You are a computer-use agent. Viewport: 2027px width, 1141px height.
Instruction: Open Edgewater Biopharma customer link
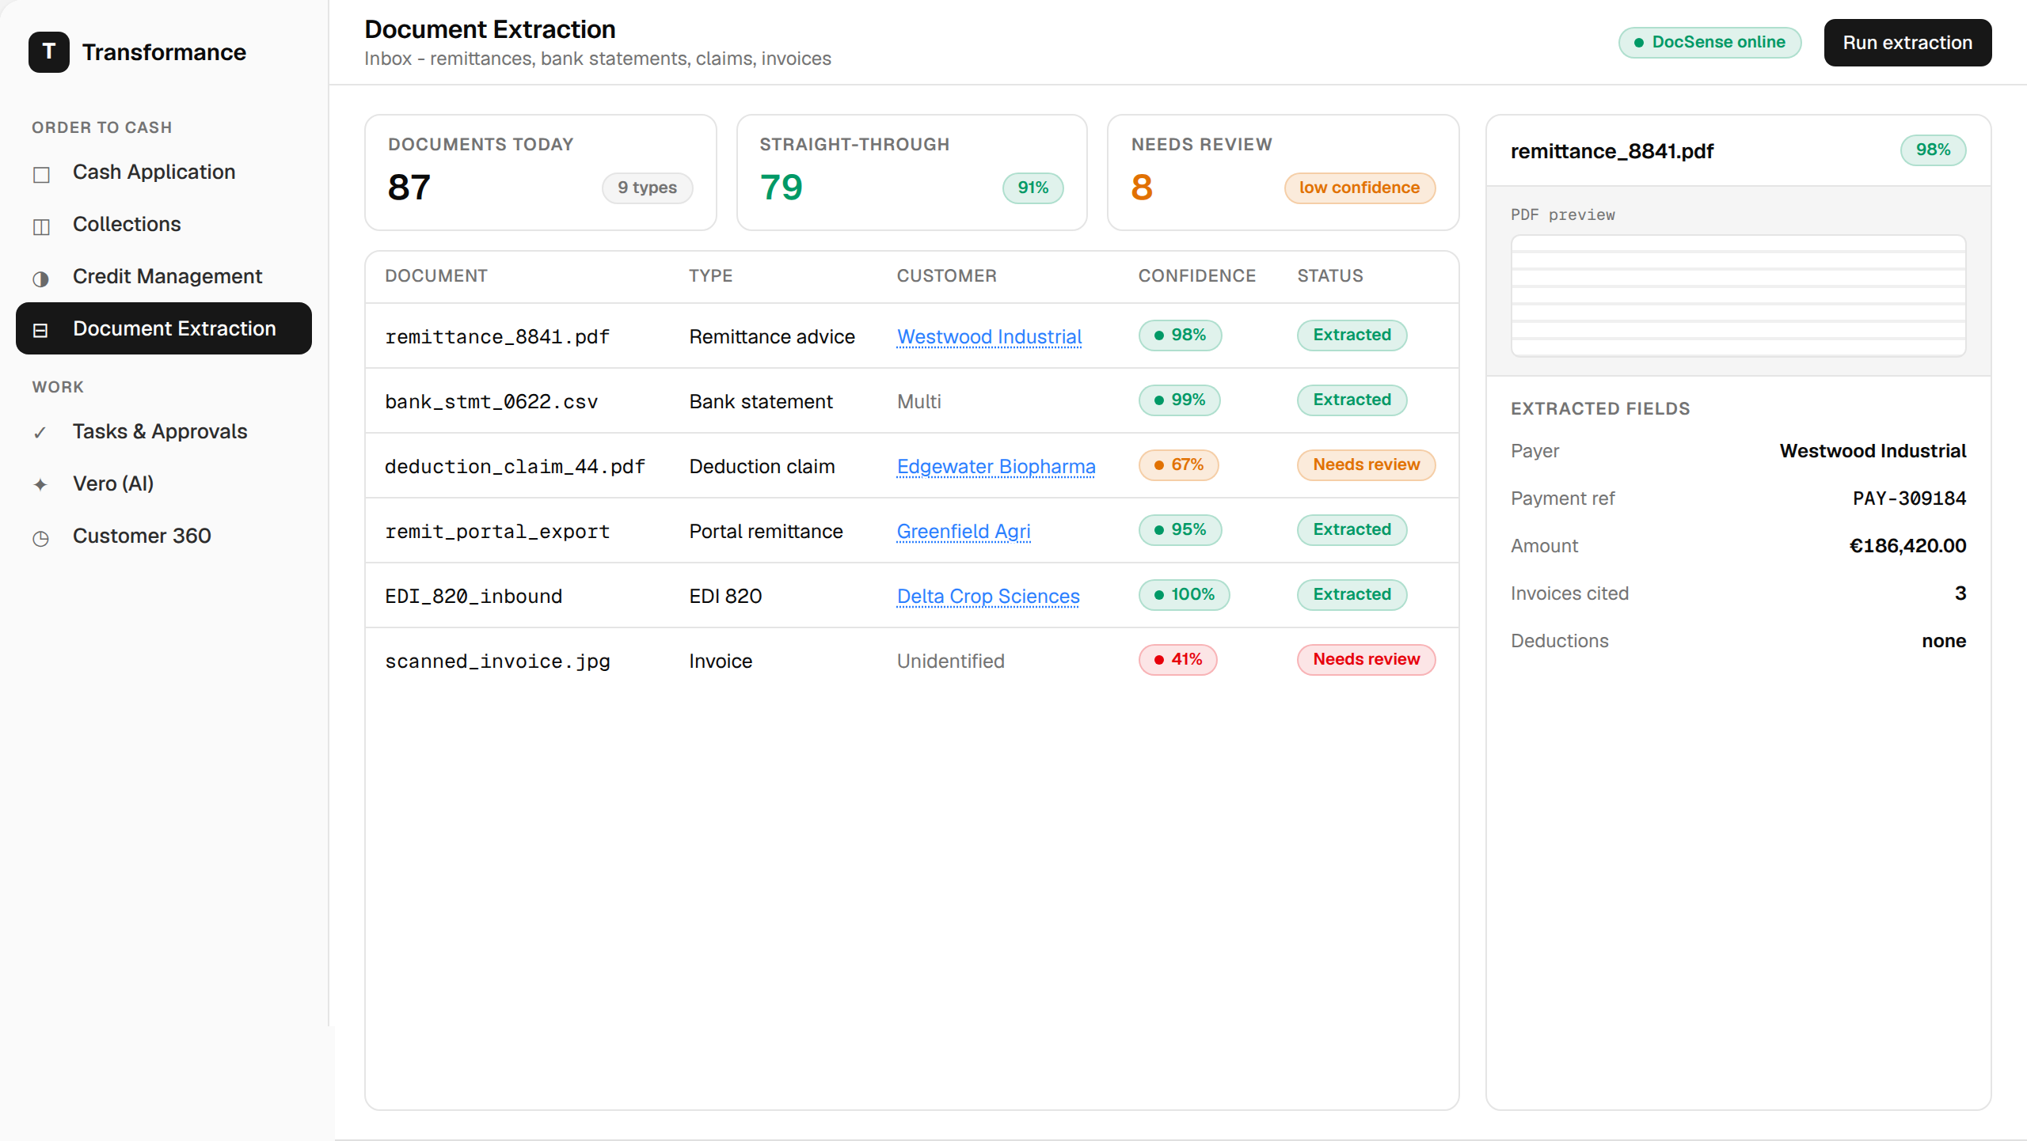coord(996,466)
